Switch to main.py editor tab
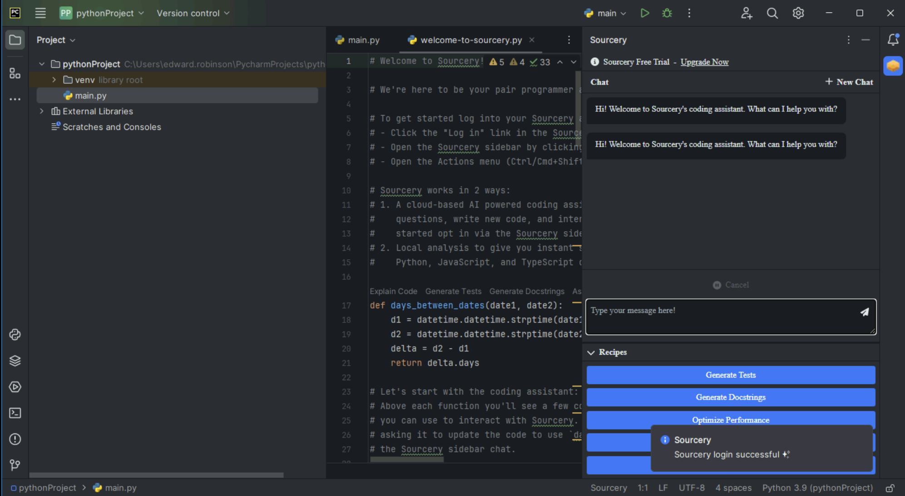 [x=358, y=40]
